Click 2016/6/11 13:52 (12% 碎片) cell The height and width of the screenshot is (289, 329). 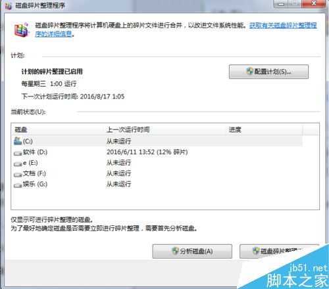(x=147, y=152)
